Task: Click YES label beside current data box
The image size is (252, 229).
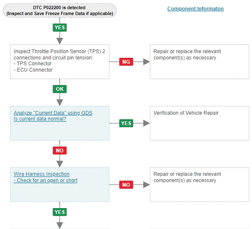Action: coord(126,123)
